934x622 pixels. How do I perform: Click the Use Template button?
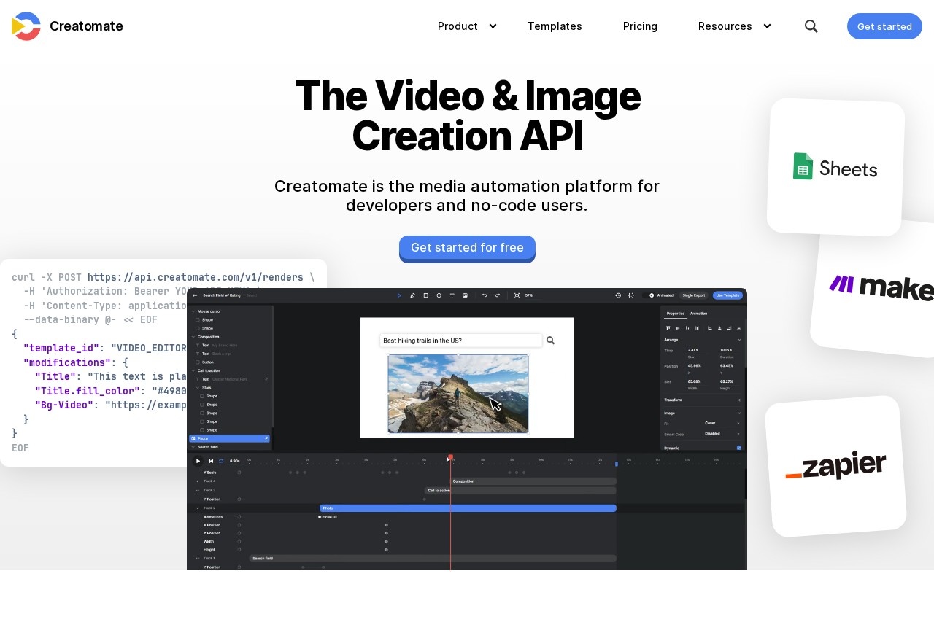[x=727, y=295]
